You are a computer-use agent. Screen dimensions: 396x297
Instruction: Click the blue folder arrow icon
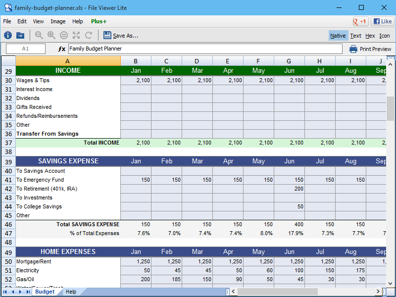(x=20, y=35)
